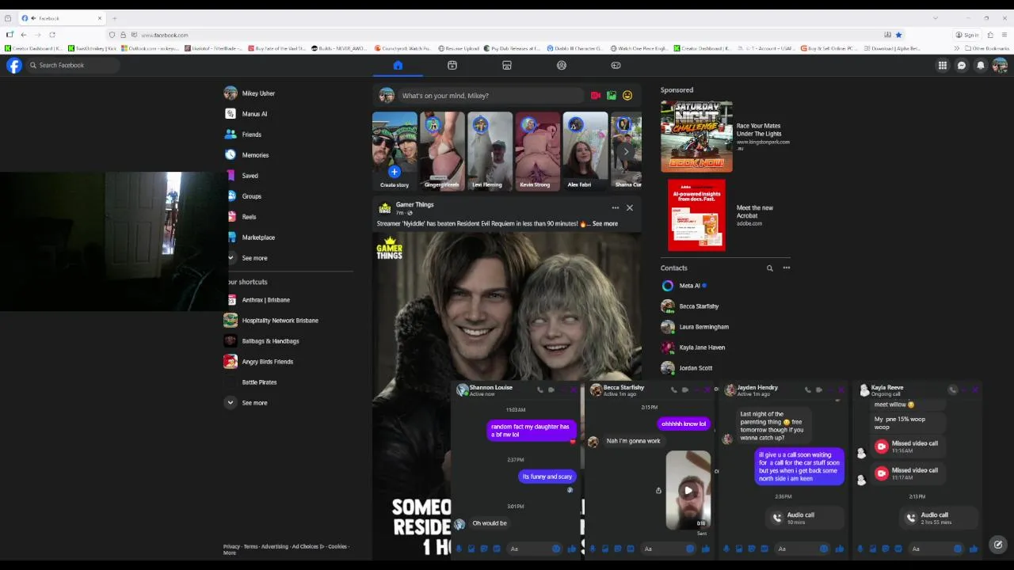
Task: Open Levi Fleming's story
Action: point(490,151)
